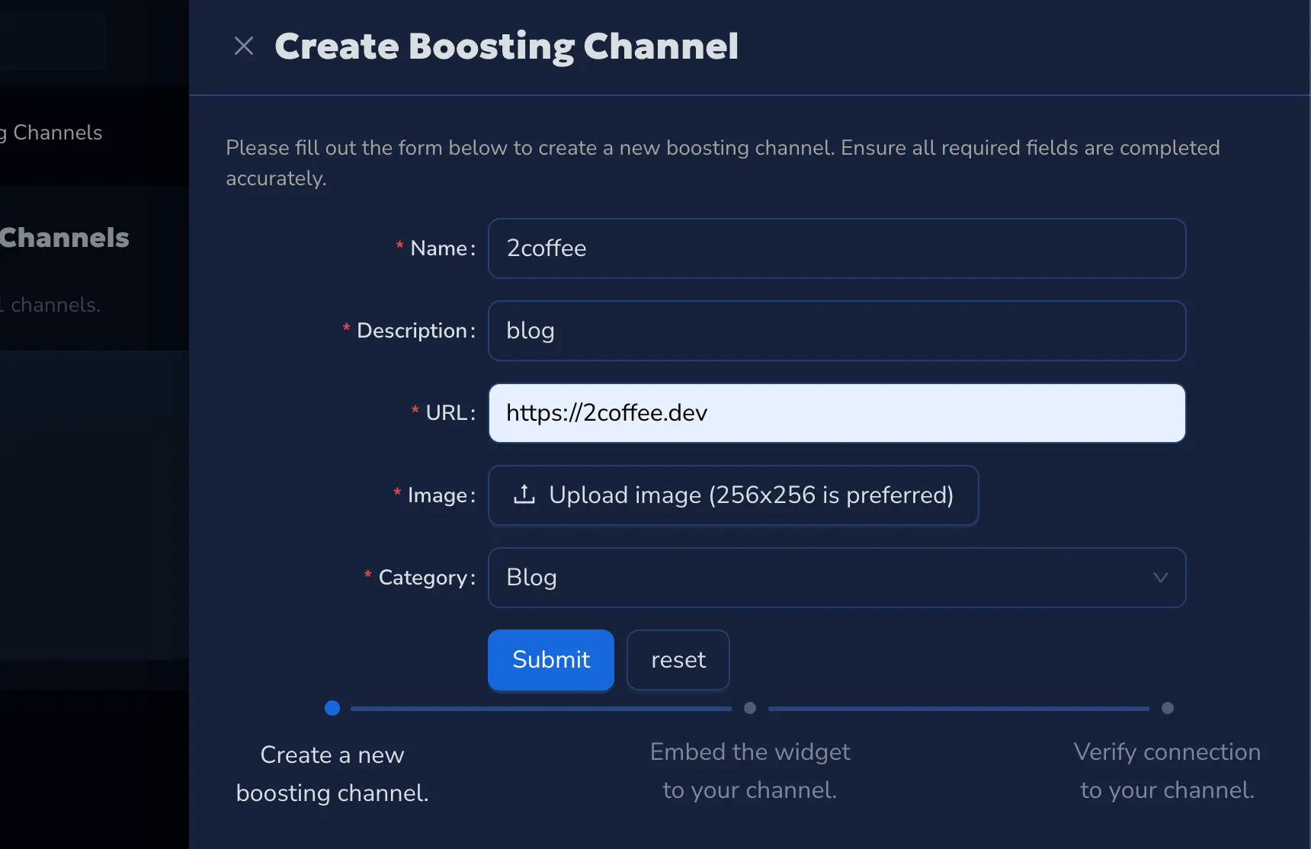Click the upload arrow inside the Image button
The width and height of the screenshot is (1311, 849).
[x=524, y=495]
